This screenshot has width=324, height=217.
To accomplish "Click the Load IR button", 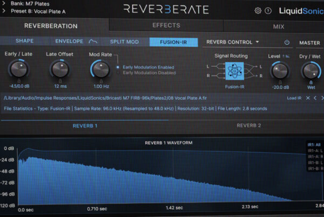I will click(294, 98).
